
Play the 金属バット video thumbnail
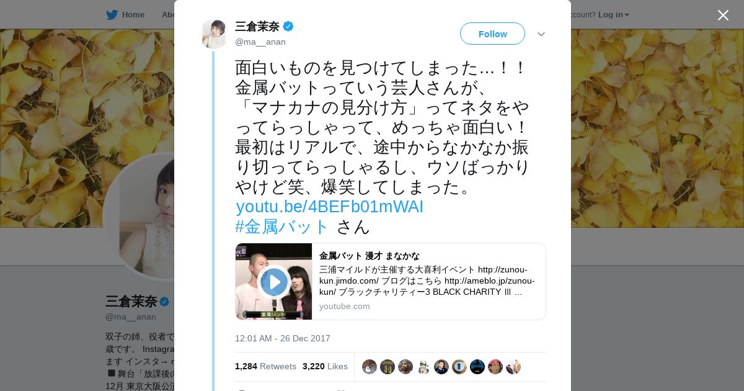[x=273, y=282]
